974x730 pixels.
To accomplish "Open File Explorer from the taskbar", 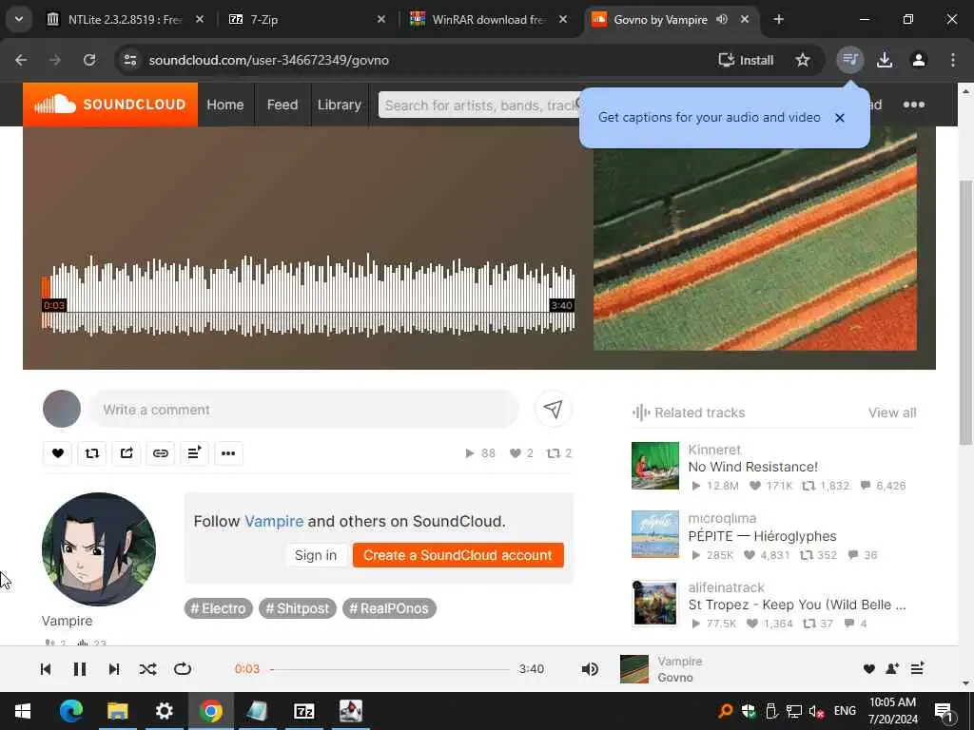I will click(117, 711).
